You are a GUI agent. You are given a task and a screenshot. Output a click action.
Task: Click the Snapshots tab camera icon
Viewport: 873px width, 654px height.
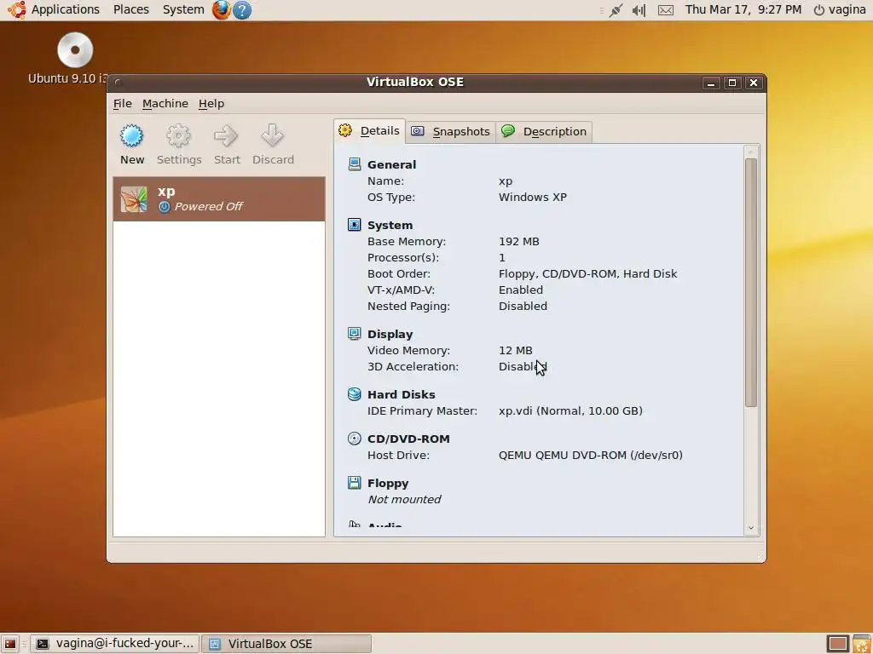click(x=418, y=131)
